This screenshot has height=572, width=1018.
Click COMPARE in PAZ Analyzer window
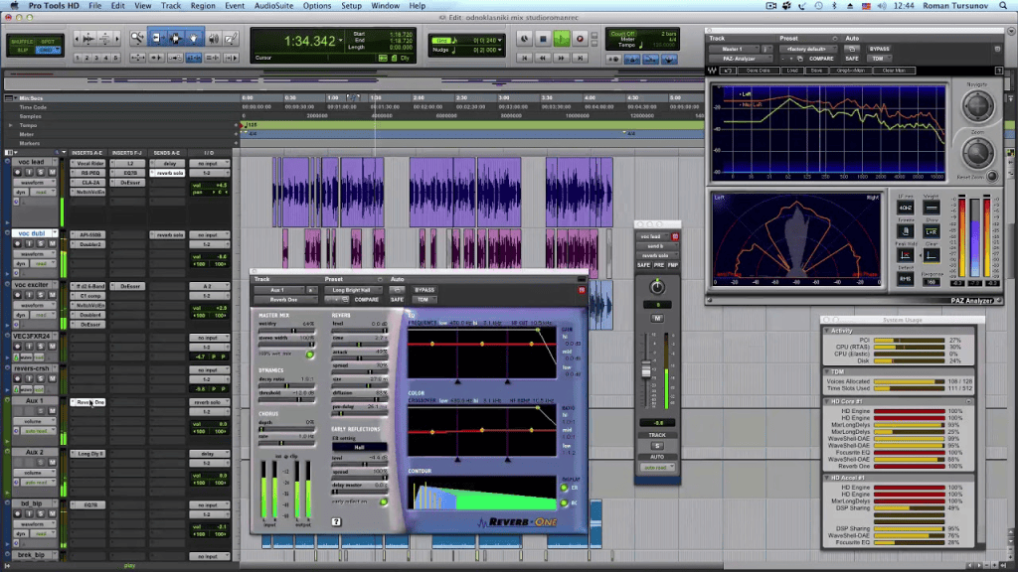tap(821, 59)
